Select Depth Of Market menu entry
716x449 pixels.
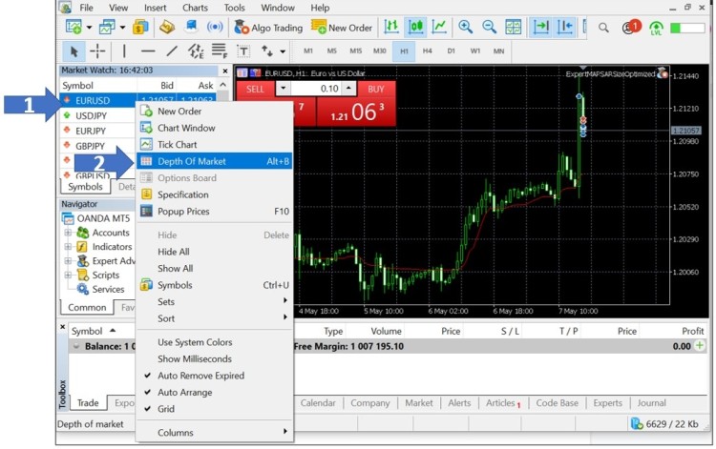click(x=192, y=161)
